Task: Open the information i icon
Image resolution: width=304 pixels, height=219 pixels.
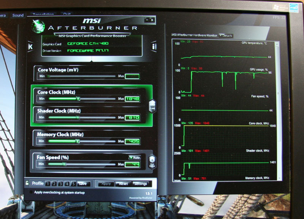Action: (x=154, y=46)
